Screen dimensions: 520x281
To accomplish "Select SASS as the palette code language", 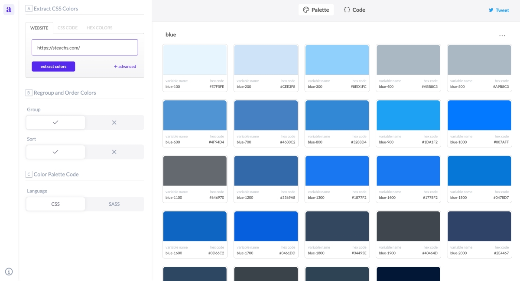I will coord(114,204).
